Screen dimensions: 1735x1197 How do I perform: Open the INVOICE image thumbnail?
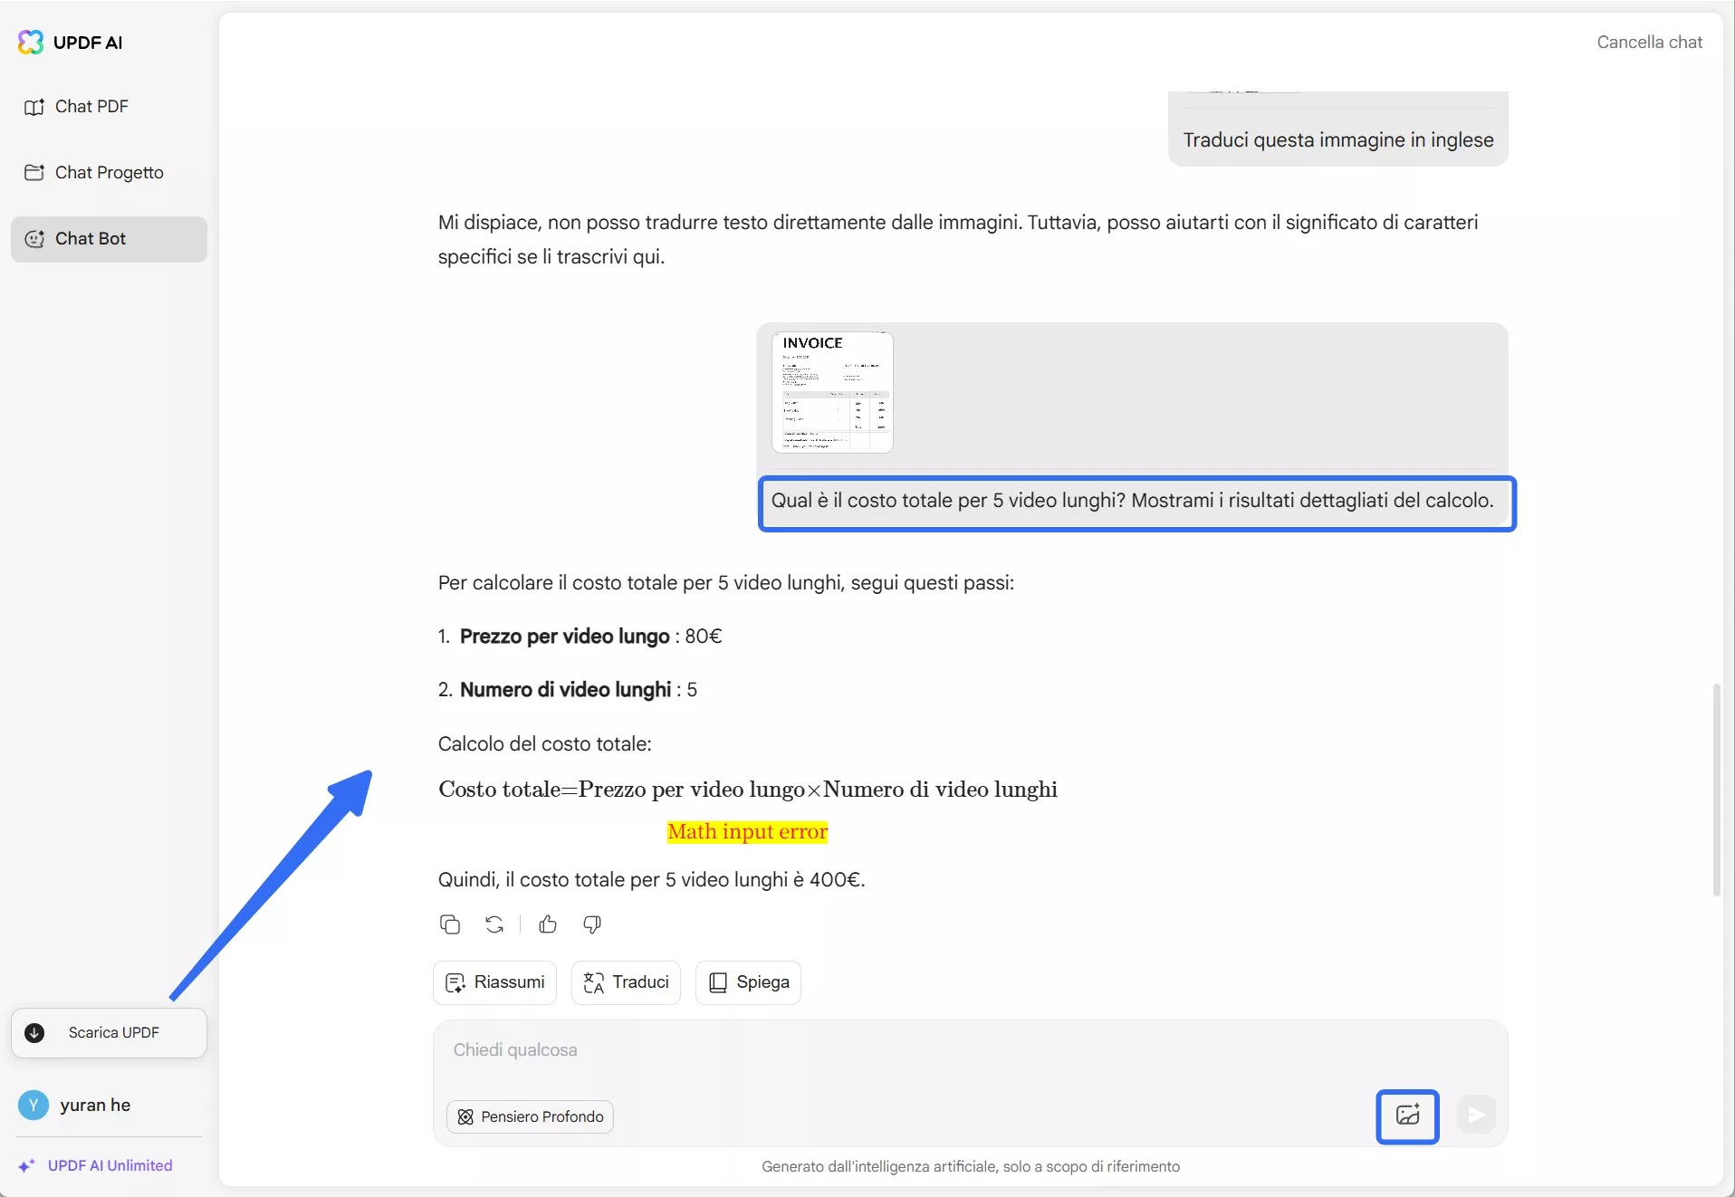[832, 392]
